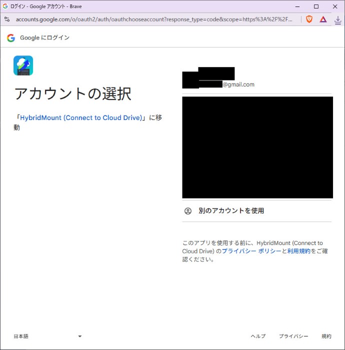This screenshot has height=350, width=345.
Task: Open the downloads icon in toolbar
Action: tap(337, 19)
